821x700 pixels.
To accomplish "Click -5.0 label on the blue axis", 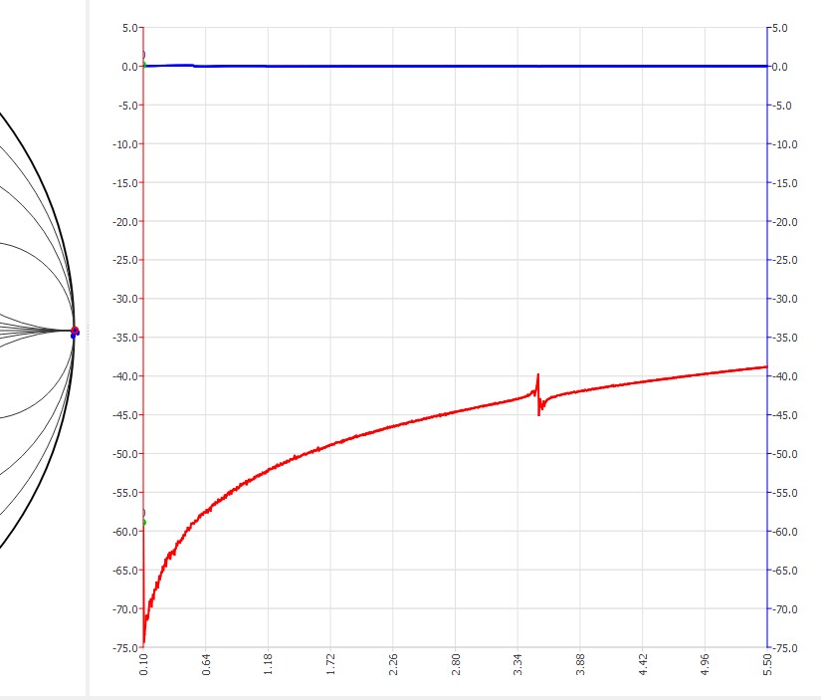I will point(782,106).
